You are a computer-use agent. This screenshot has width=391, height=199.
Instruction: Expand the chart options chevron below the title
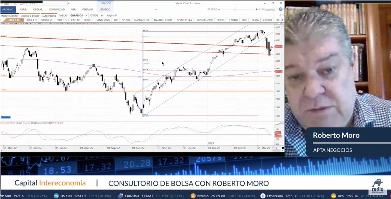tap(156, 9)
